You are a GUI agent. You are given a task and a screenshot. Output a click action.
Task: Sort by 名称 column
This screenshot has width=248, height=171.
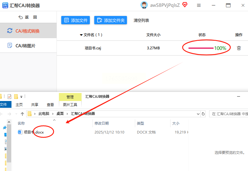[21, 123]
